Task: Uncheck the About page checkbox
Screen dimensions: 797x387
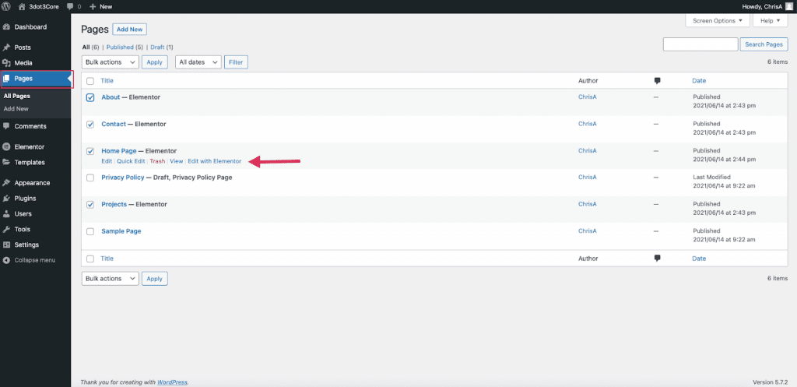Action: tap(90, 98)
